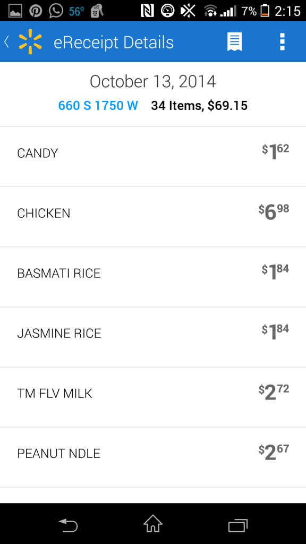
Task: Tap the eReceipt Details title
Action: tap(114, 42)
